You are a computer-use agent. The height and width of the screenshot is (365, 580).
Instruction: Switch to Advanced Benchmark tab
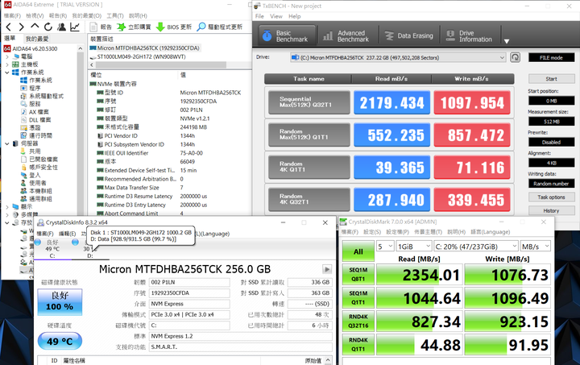[x=348, y=36]
